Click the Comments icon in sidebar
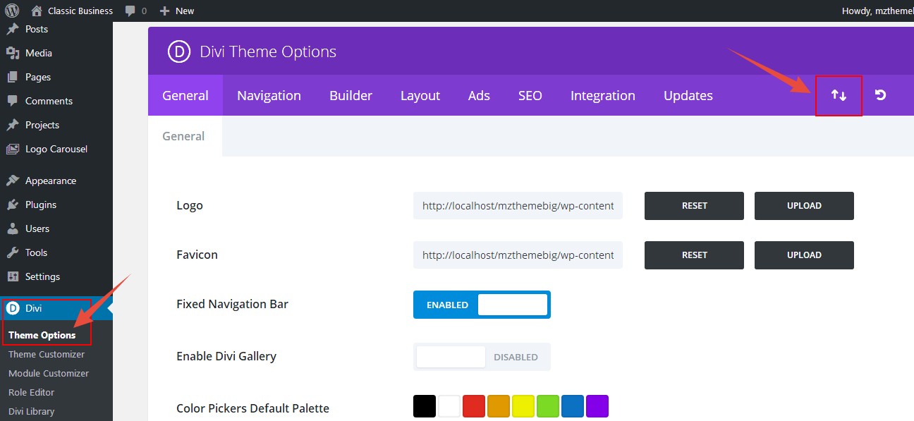 click(x=13, y=101)
